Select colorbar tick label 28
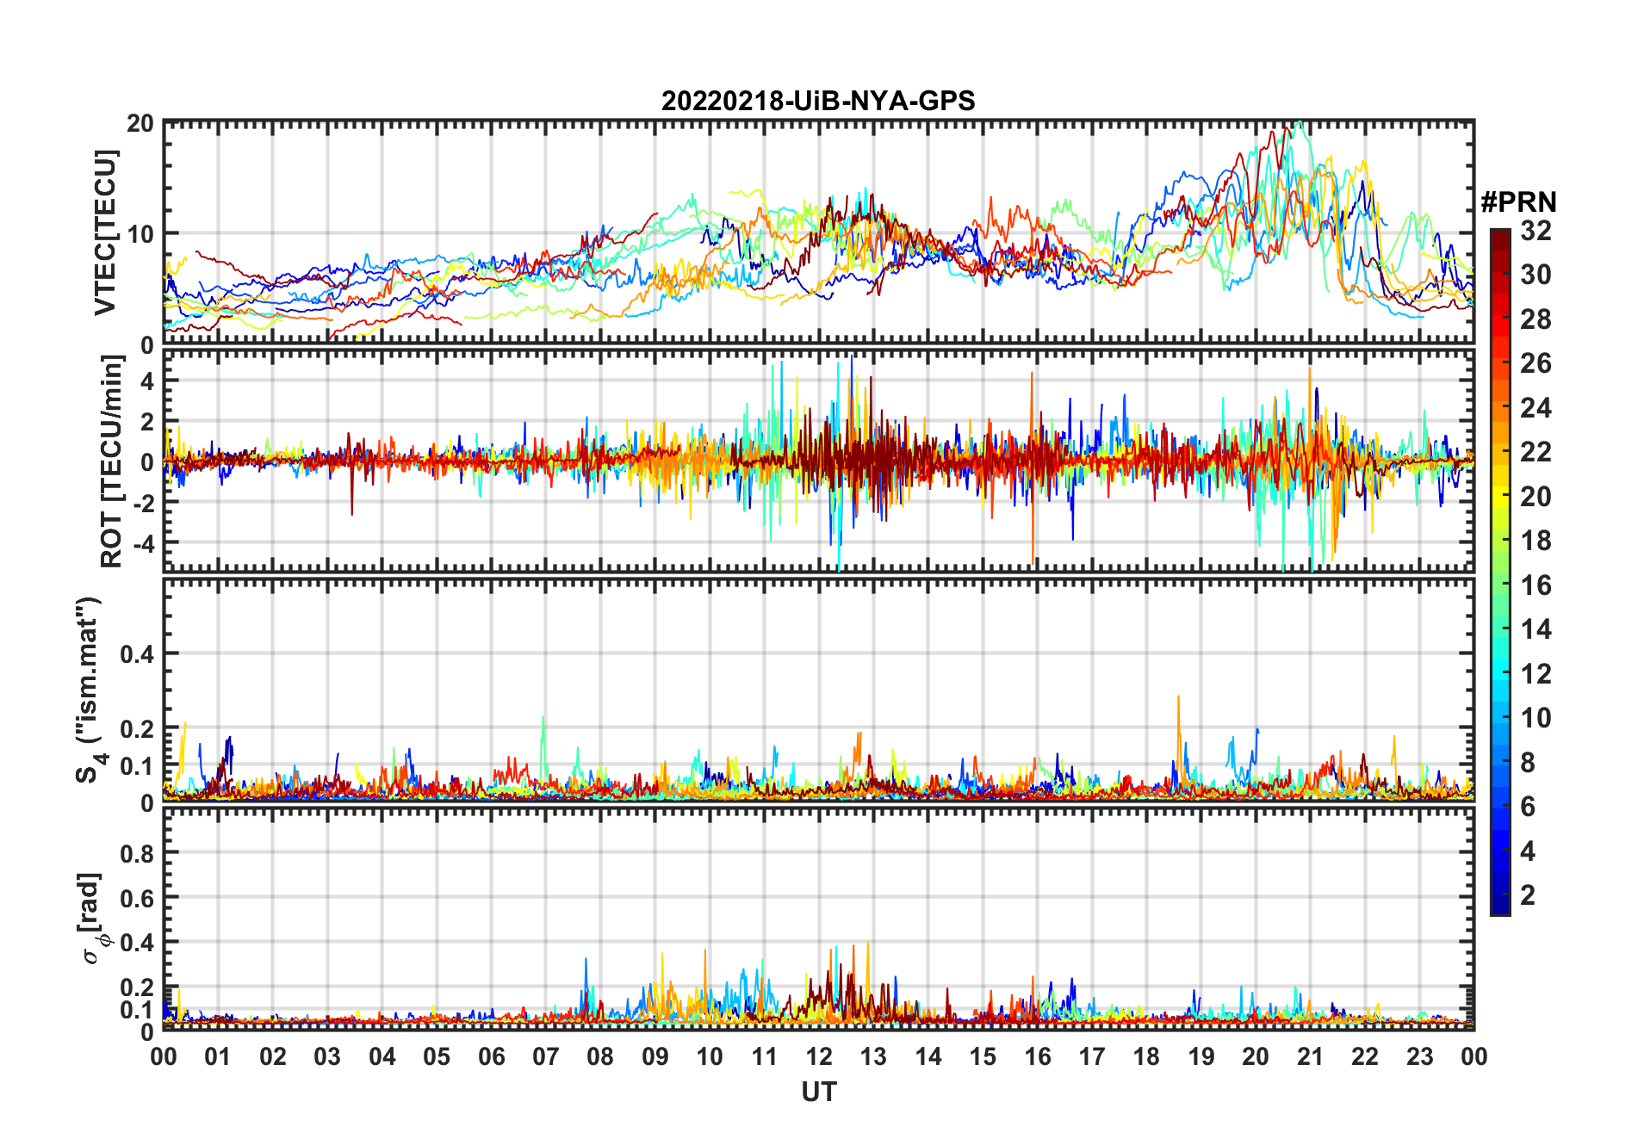 pyautogui.click(x=1536, y=319)
